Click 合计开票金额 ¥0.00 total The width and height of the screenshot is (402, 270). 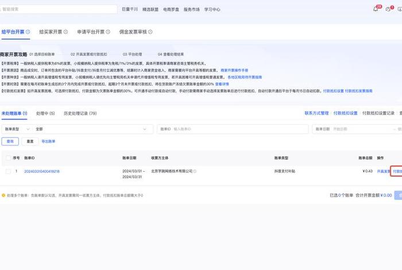(x=373, y=195)
